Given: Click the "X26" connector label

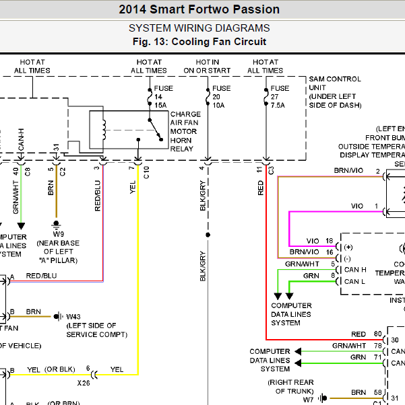Looking at the screenshot, I should (84, 383).
